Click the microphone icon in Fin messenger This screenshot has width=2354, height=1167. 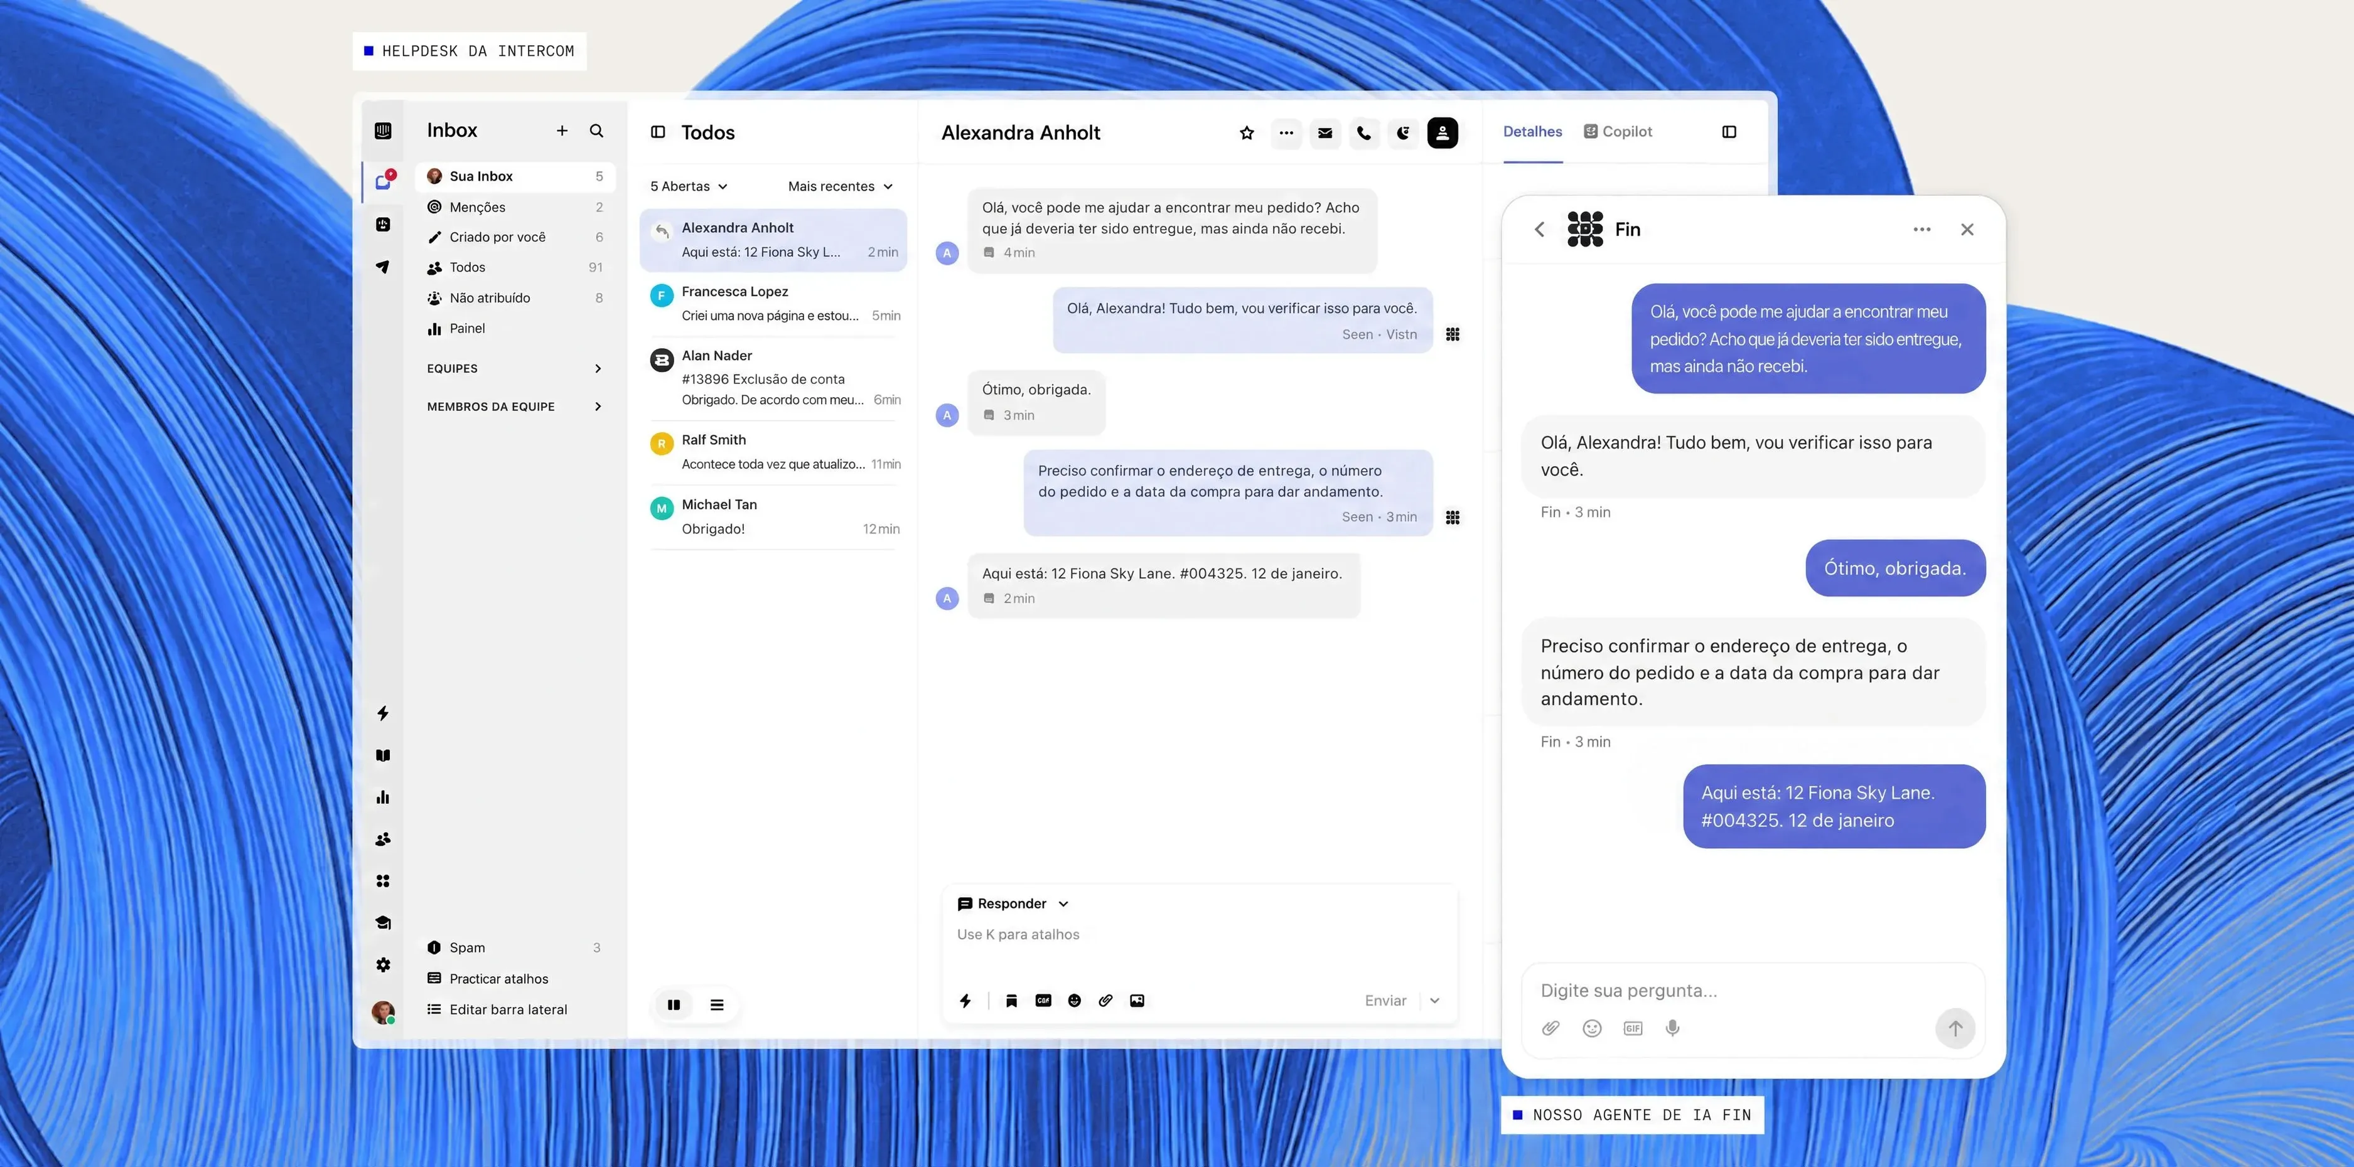point(1672,1028)
